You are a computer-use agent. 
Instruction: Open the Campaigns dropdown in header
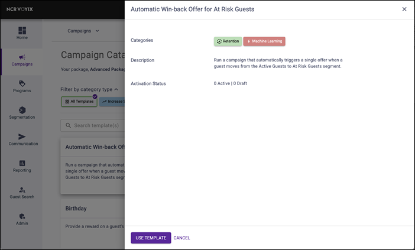point(83,31)
